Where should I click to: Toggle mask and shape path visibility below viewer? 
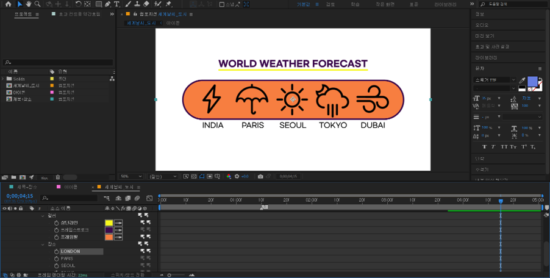(202, 176)
